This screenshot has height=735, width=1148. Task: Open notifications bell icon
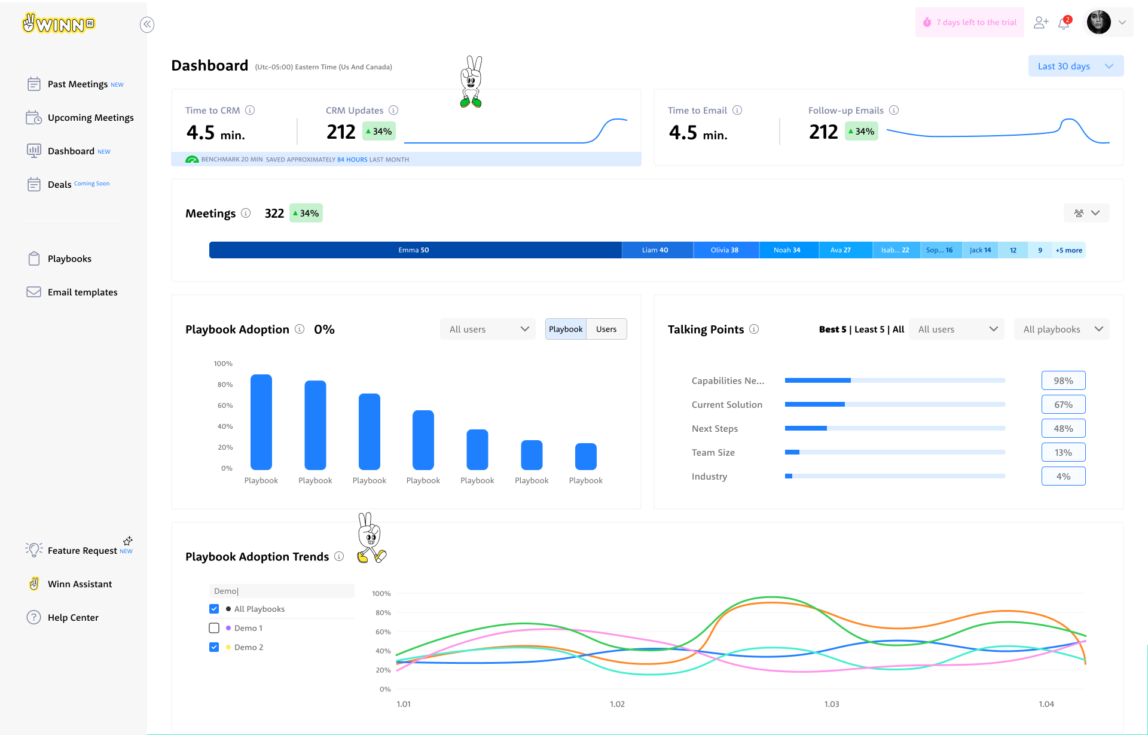pos(1064,23)
